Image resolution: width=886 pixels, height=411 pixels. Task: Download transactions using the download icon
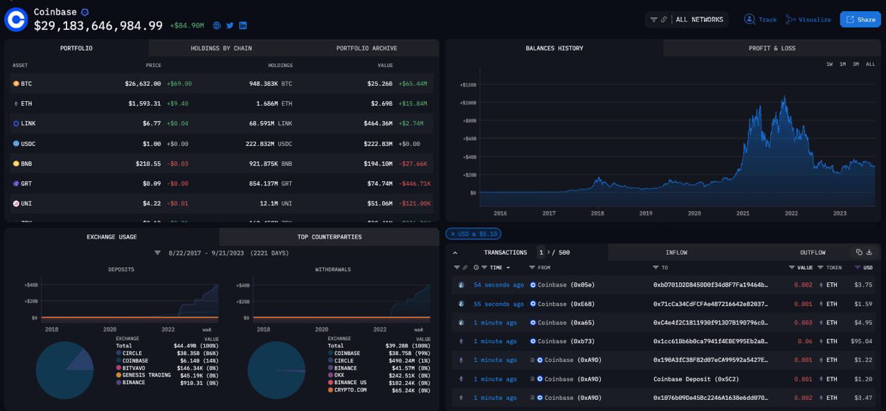pyautogui.click(x=869, y=253)
